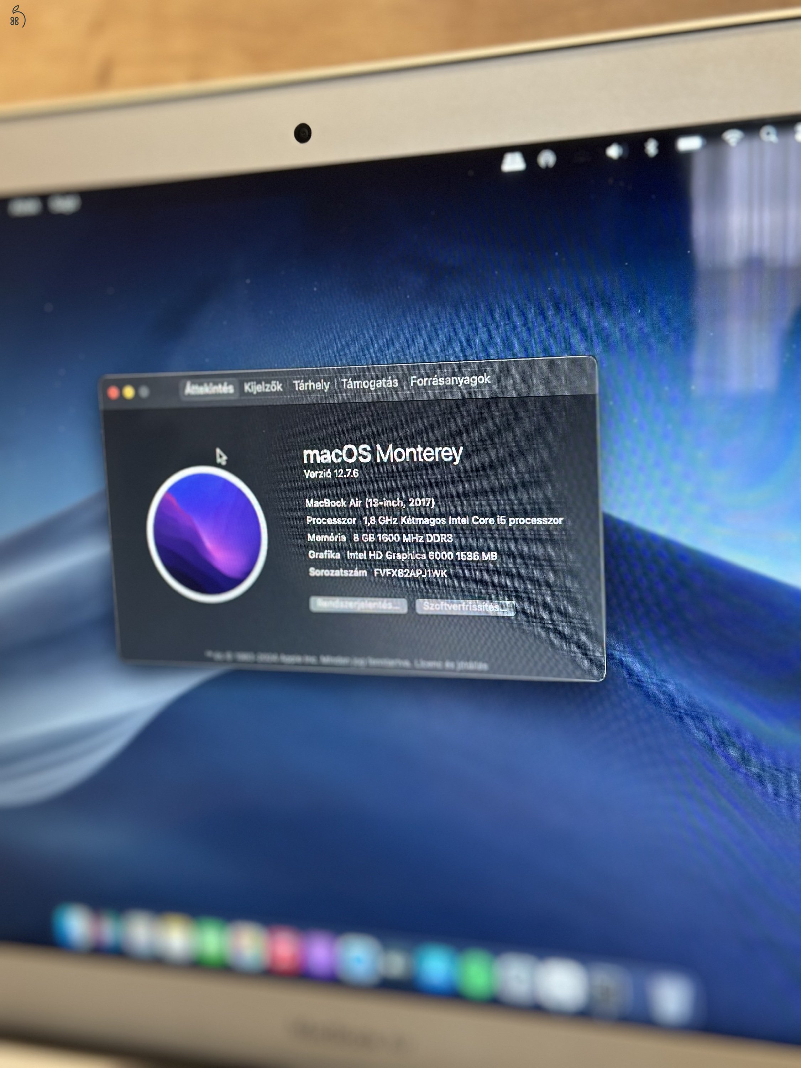Click the macOS Monterey logo image

[207, 534]
